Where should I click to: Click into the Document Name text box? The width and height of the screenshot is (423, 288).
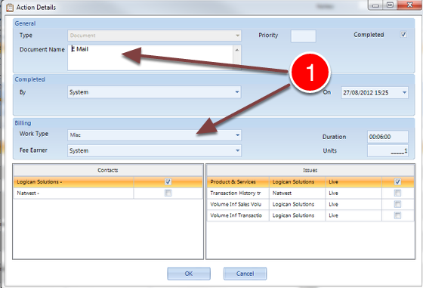pos(150,57)
